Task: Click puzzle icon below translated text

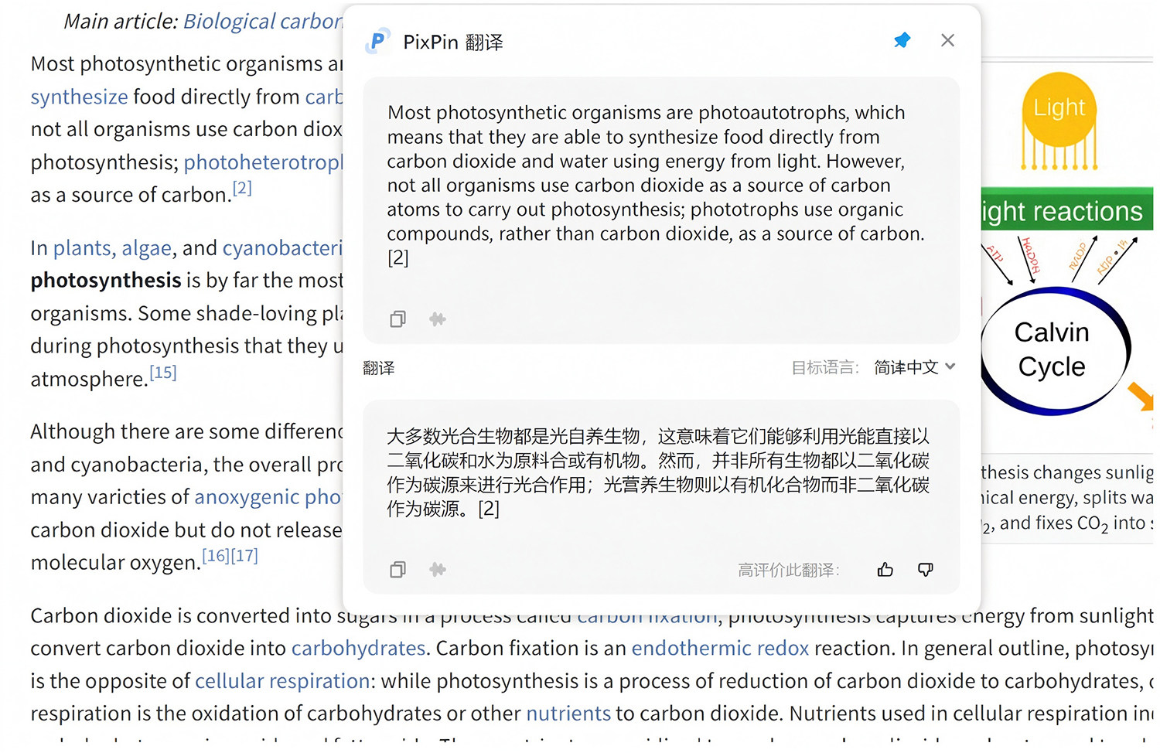Action: point(438,570)
